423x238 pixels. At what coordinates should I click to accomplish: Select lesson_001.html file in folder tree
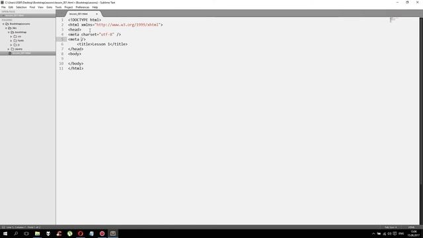pos(28,54)
